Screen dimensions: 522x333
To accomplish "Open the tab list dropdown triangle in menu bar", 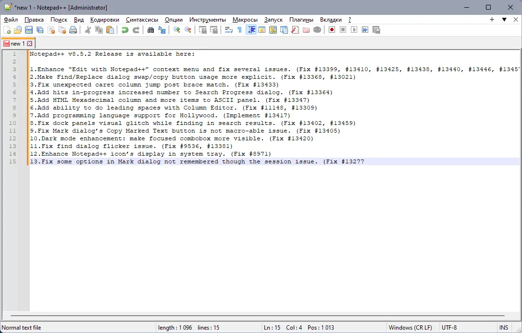I will click(504, 20).
